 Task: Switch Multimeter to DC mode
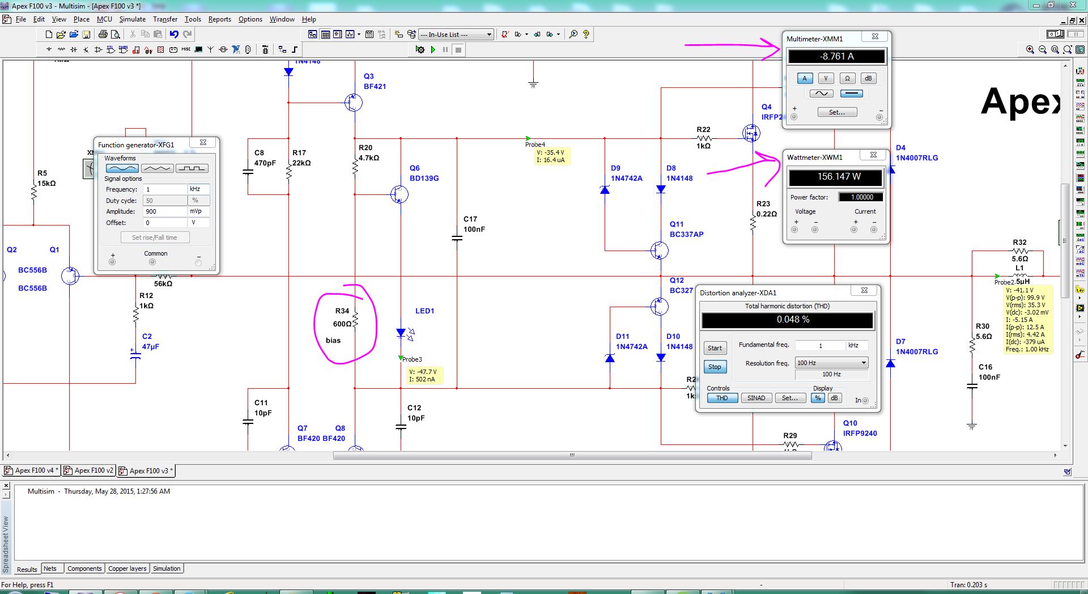[852, 94]
